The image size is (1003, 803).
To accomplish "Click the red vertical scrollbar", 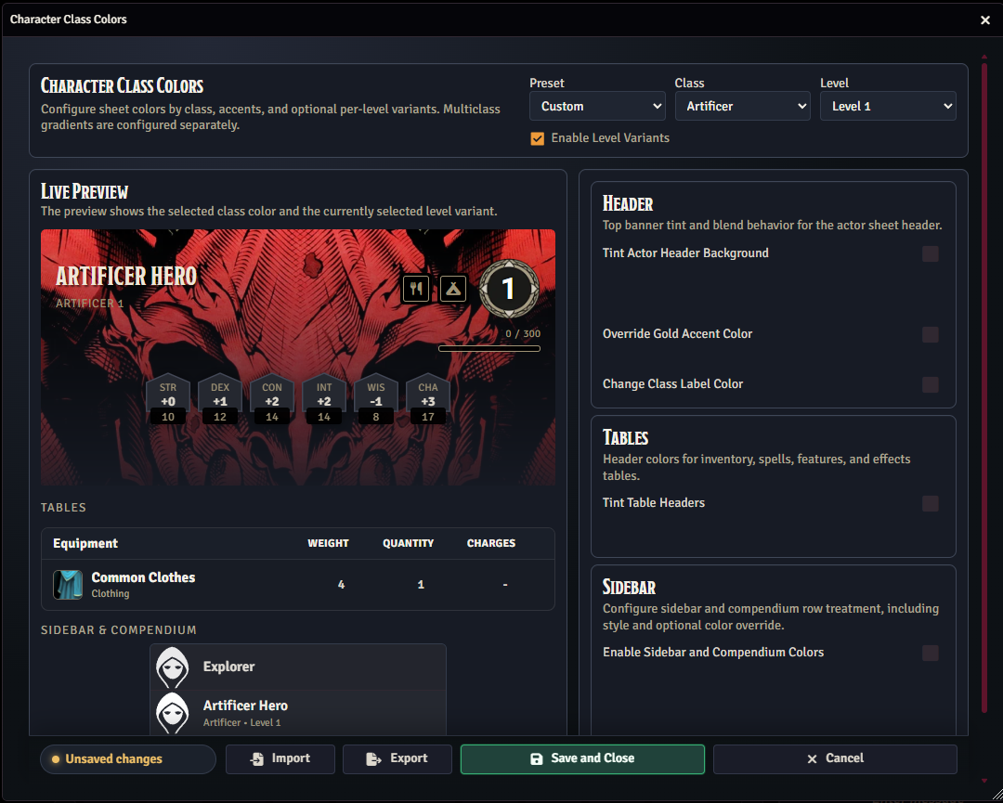I will (x=984, y=371).
